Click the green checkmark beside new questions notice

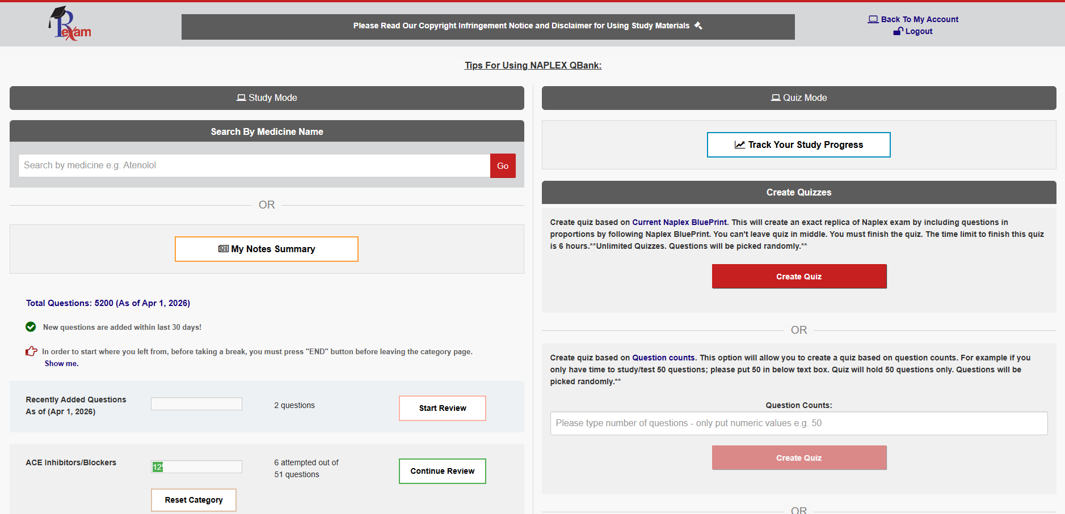(31, 327)
